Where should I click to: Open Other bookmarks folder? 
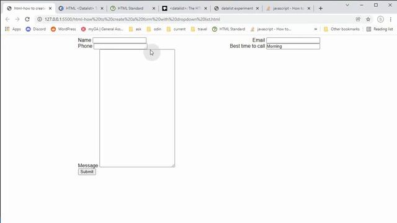(x=342, y=29)
